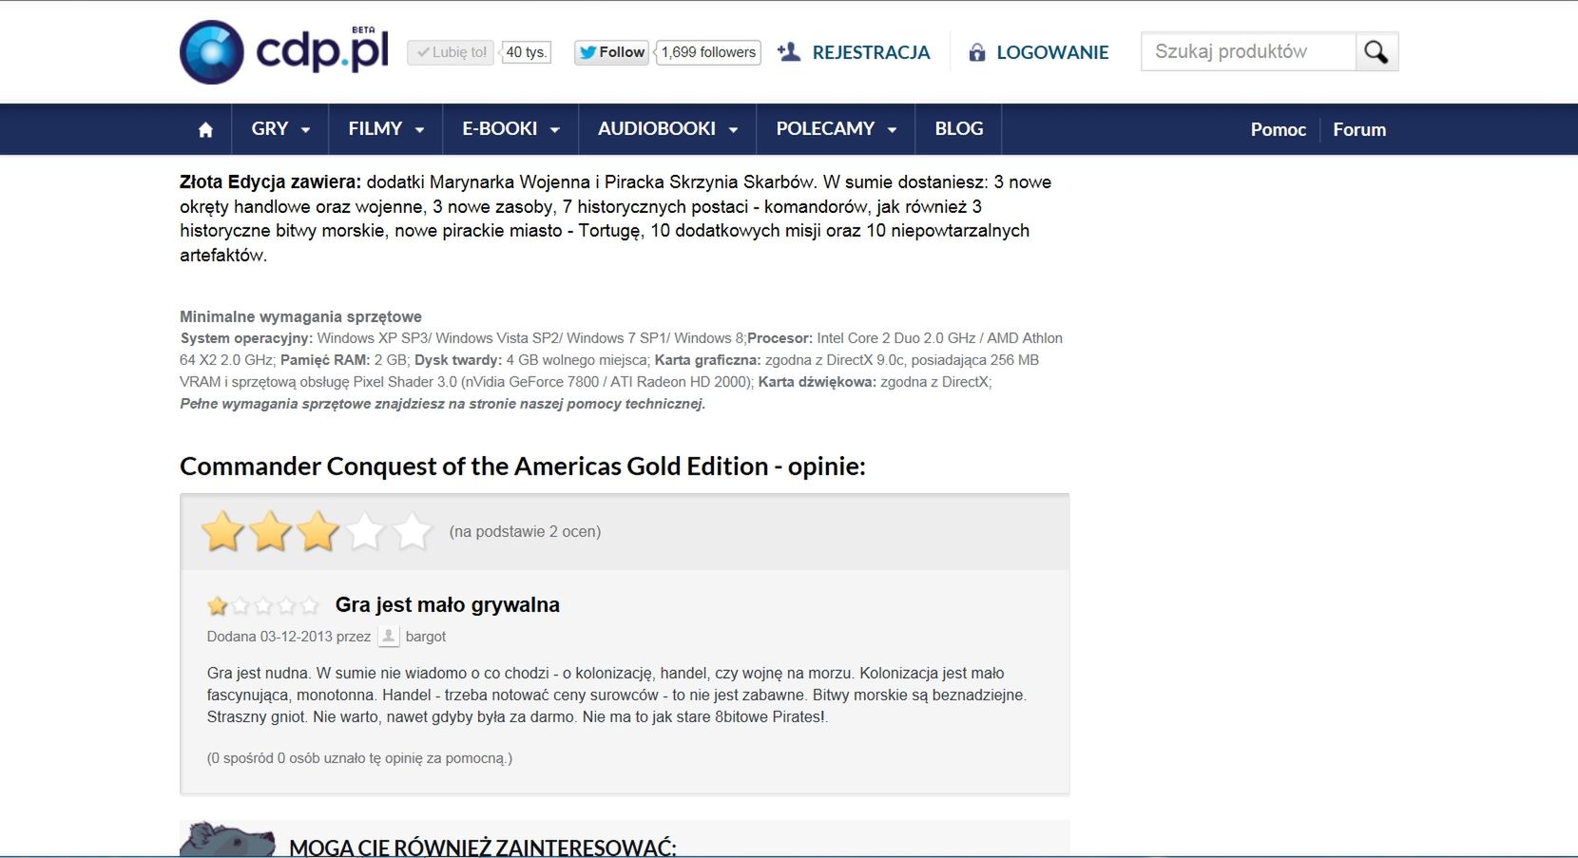Click the second star of overall rating

271,531
